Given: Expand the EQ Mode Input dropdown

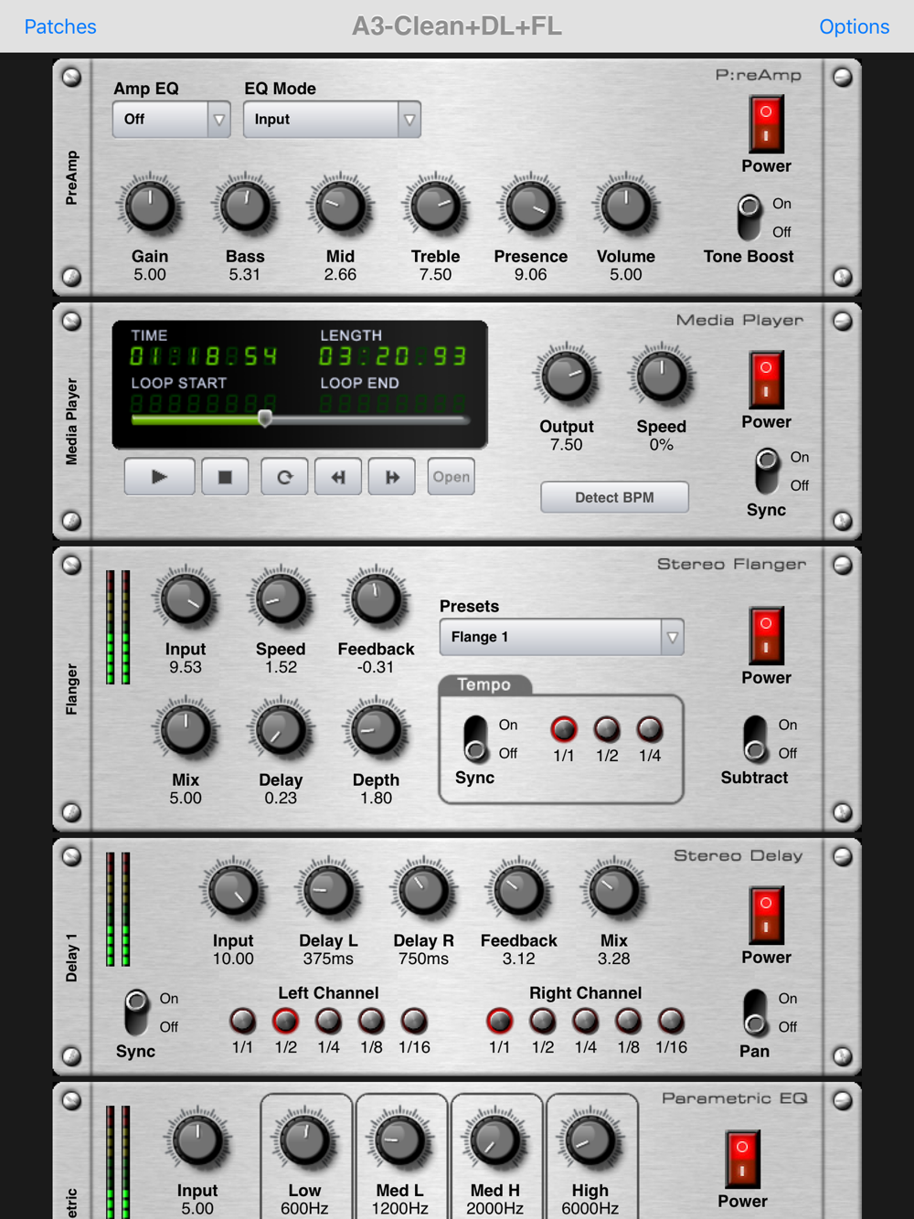Looking at the screenshot, I should click(x=332, y=120).
